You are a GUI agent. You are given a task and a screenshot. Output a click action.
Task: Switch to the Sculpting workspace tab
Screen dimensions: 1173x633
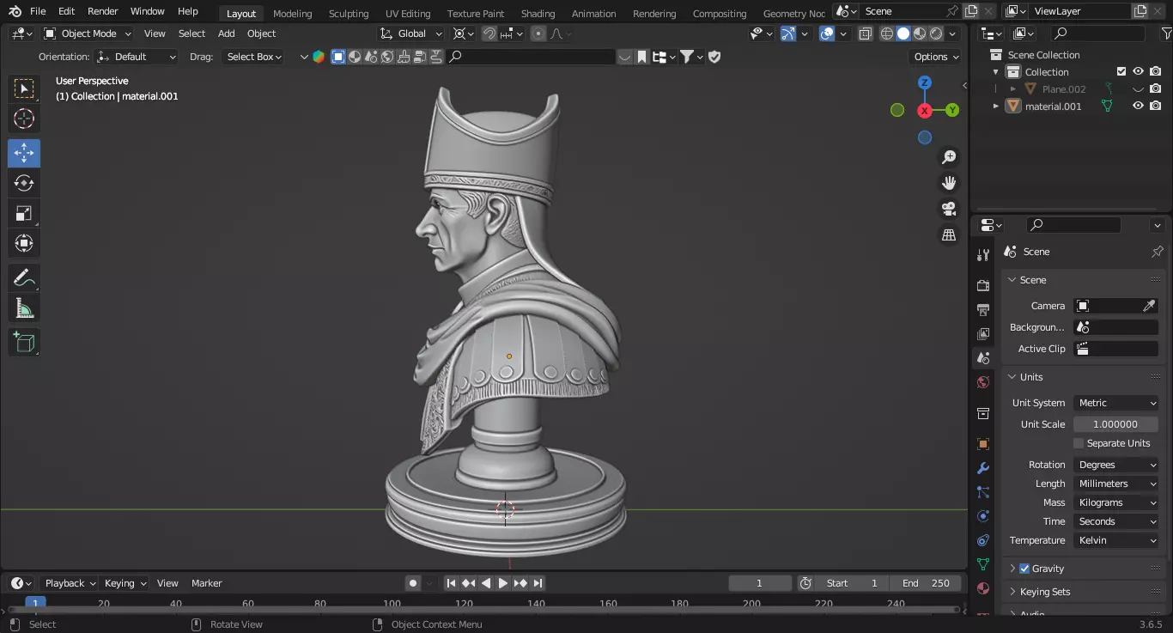coord(349,13)
